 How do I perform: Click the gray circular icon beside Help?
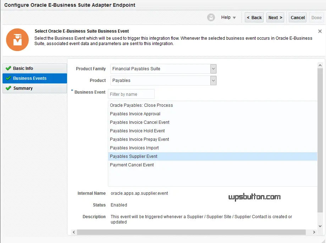(x=211, y=17)
